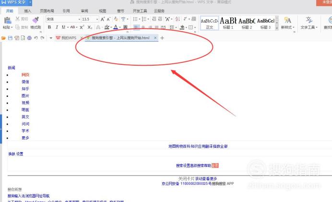Screen dimensions: 332x202
Task: Toggle superscript X² formatting
Action: coord(82,27)
